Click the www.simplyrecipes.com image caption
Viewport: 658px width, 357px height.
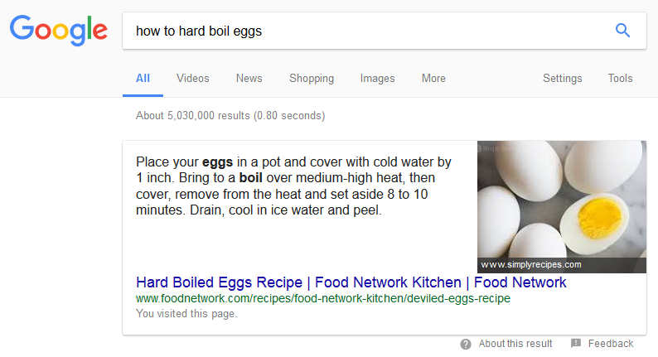(x=531, y=265)
